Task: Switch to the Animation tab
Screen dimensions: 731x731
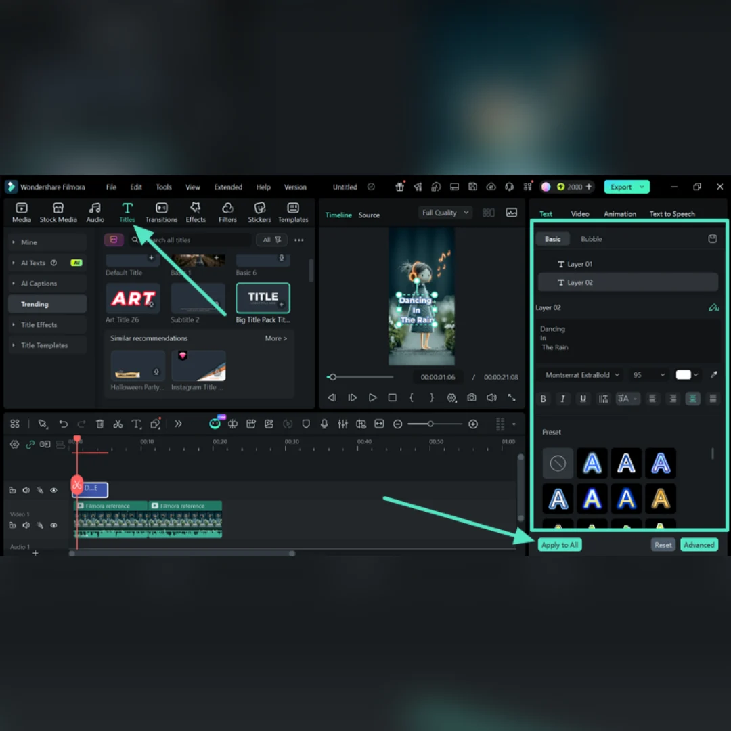Action: click(x=619, y=213)
